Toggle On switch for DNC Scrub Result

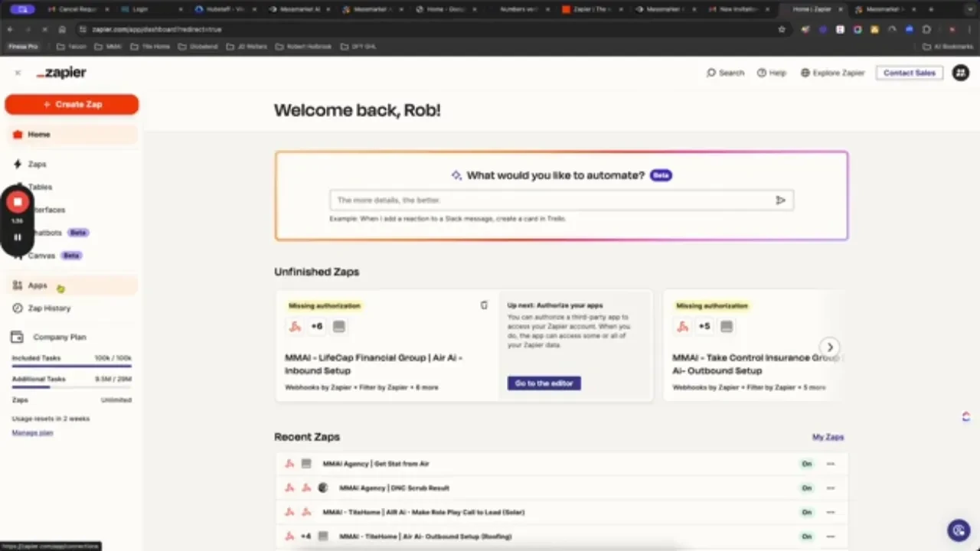click(x=806, y=487)
